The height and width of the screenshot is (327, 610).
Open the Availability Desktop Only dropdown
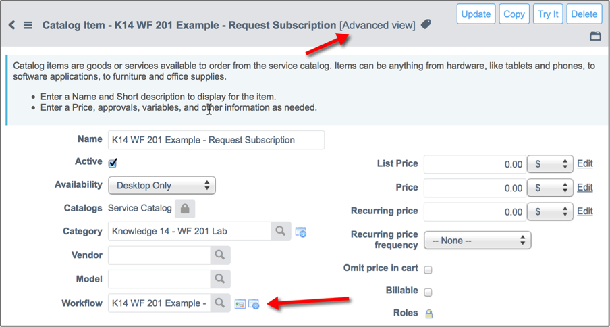point(162,186)
